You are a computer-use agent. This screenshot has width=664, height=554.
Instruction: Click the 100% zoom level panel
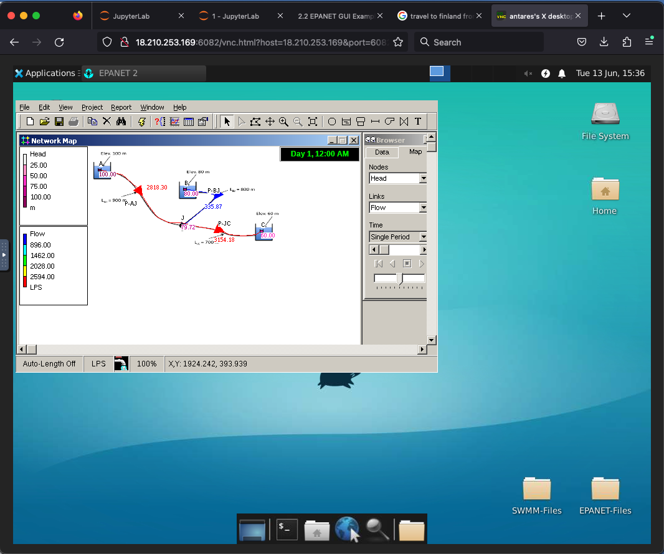[147, 364]
